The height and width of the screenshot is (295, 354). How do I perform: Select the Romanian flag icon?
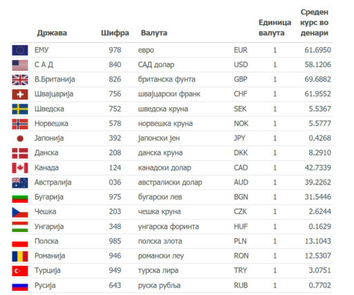pos(20,256)
